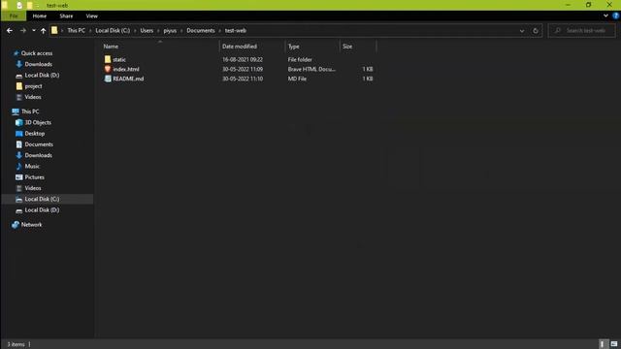Viewport: 621px width, 349px height.
Task: Expand the address bar history dropdown
Action: pos(522,30)
